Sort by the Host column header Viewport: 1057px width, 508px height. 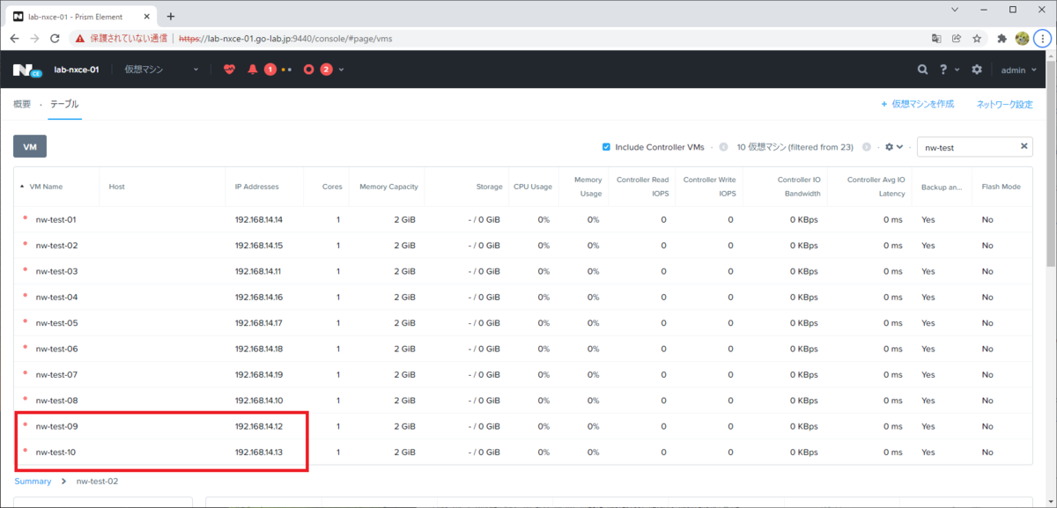click(116, 187)
